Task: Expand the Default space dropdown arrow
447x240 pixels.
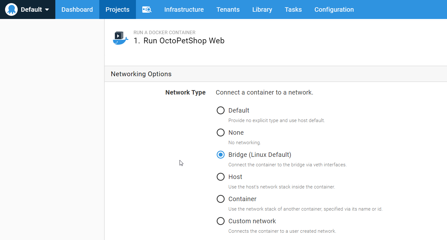Action: 47,9
